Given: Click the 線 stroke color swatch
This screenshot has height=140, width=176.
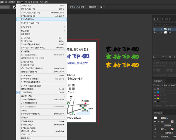Looking at the screenshot, I should point(172,122).
